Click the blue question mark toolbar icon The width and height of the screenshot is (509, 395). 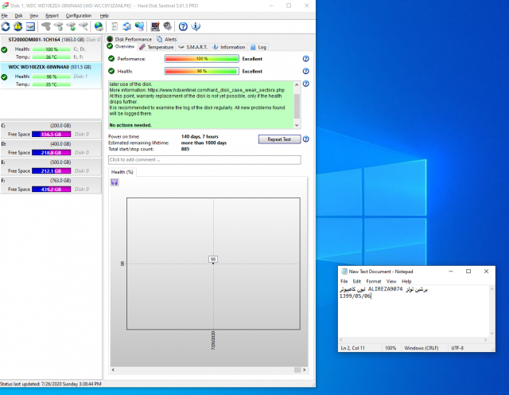pos(183,26)
